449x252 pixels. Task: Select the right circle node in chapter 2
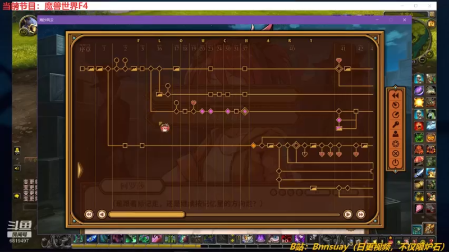point(125,60)
